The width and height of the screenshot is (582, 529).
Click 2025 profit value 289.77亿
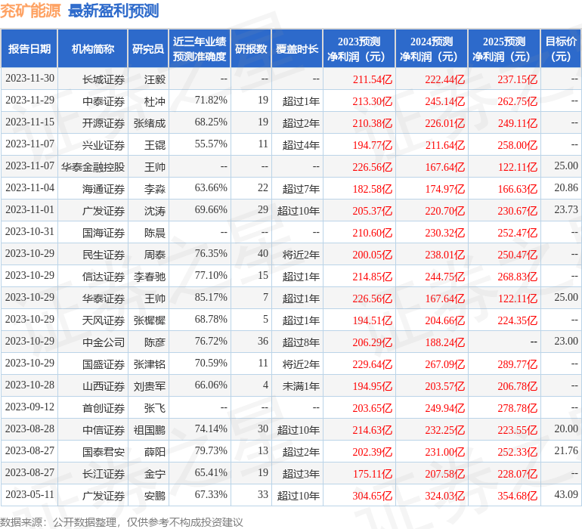tap(518, 364)
